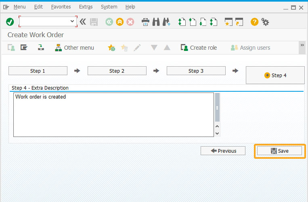Go to Step 1

(x=38, y=71)
